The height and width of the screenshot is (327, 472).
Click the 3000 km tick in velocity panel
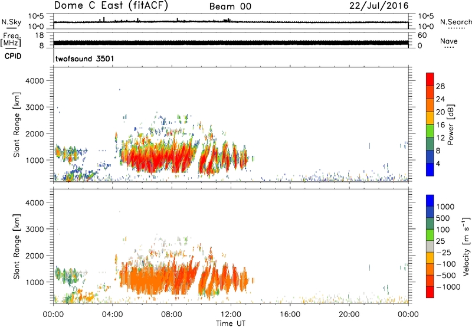[x=34, y=229]
